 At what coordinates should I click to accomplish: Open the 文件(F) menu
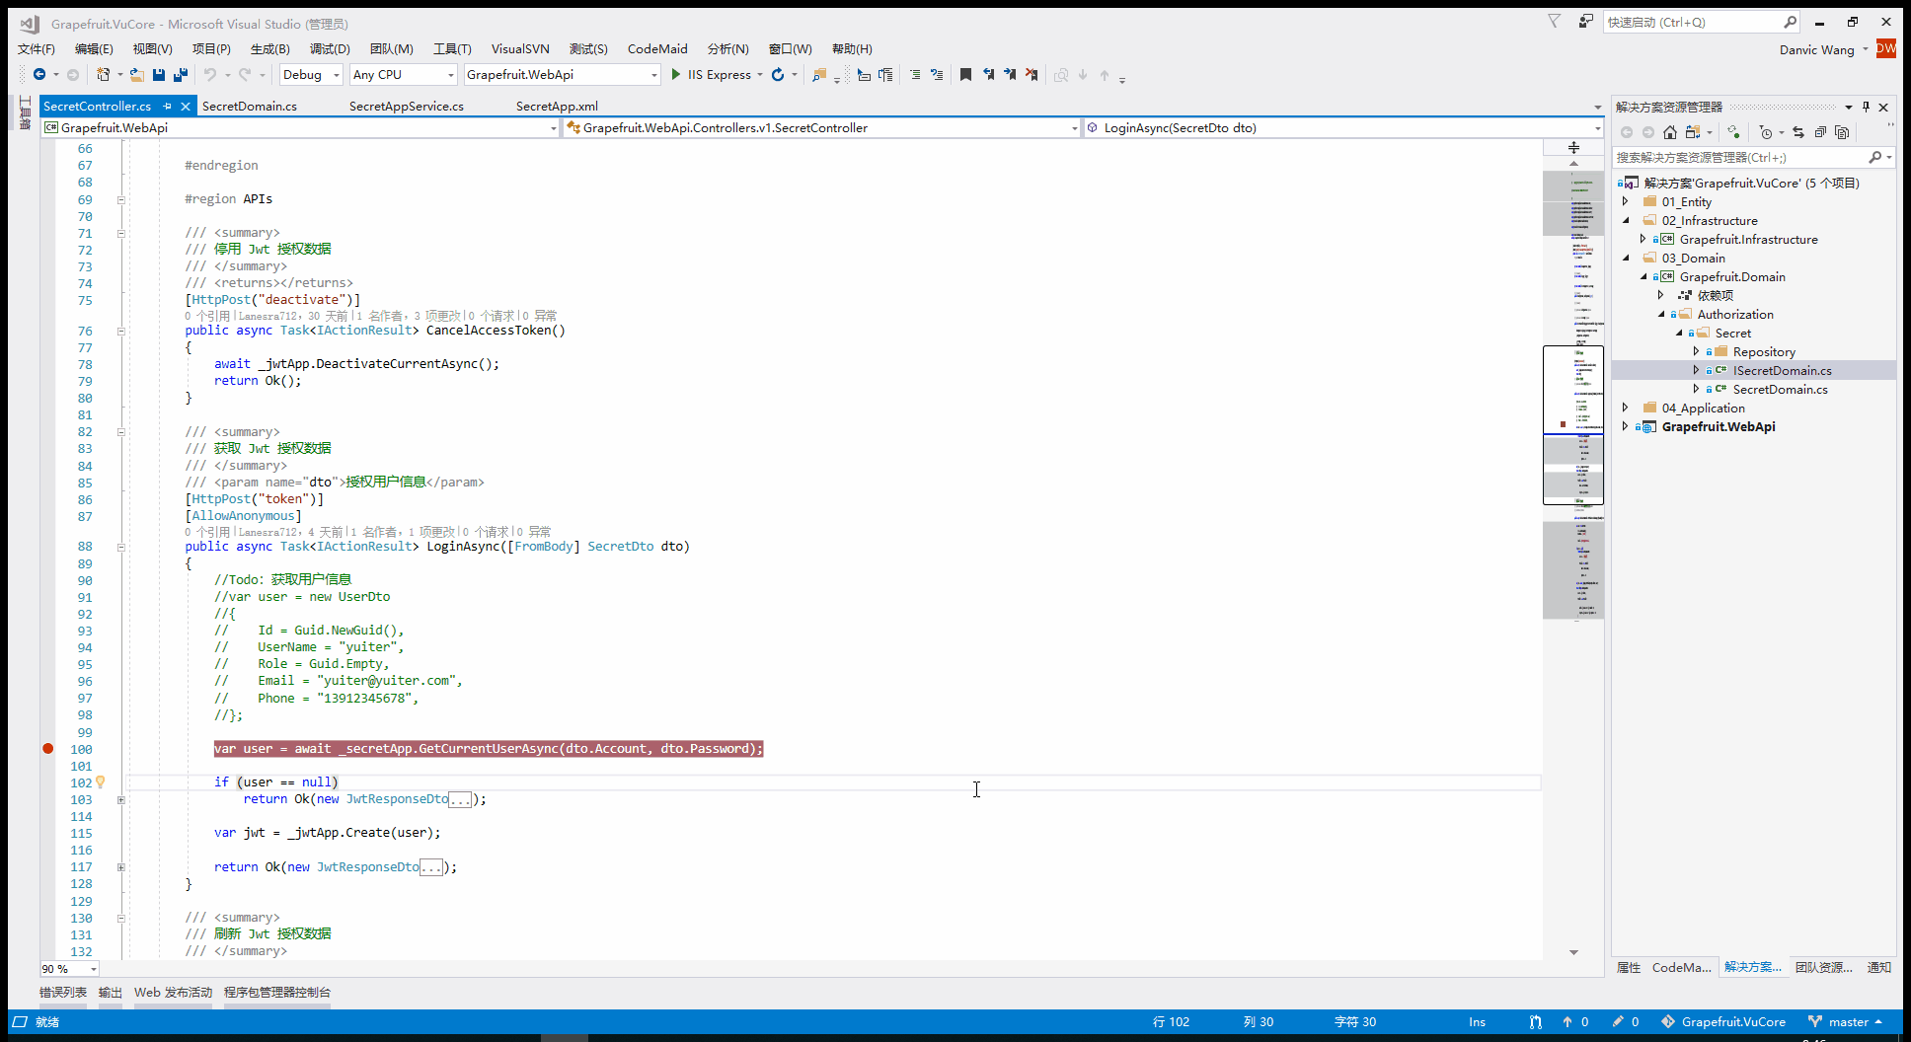click(x=37, y=48)
